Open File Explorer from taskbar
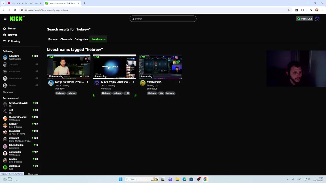Image resolution: width=326 pixels, height=183 pixels. click(177, 179)
